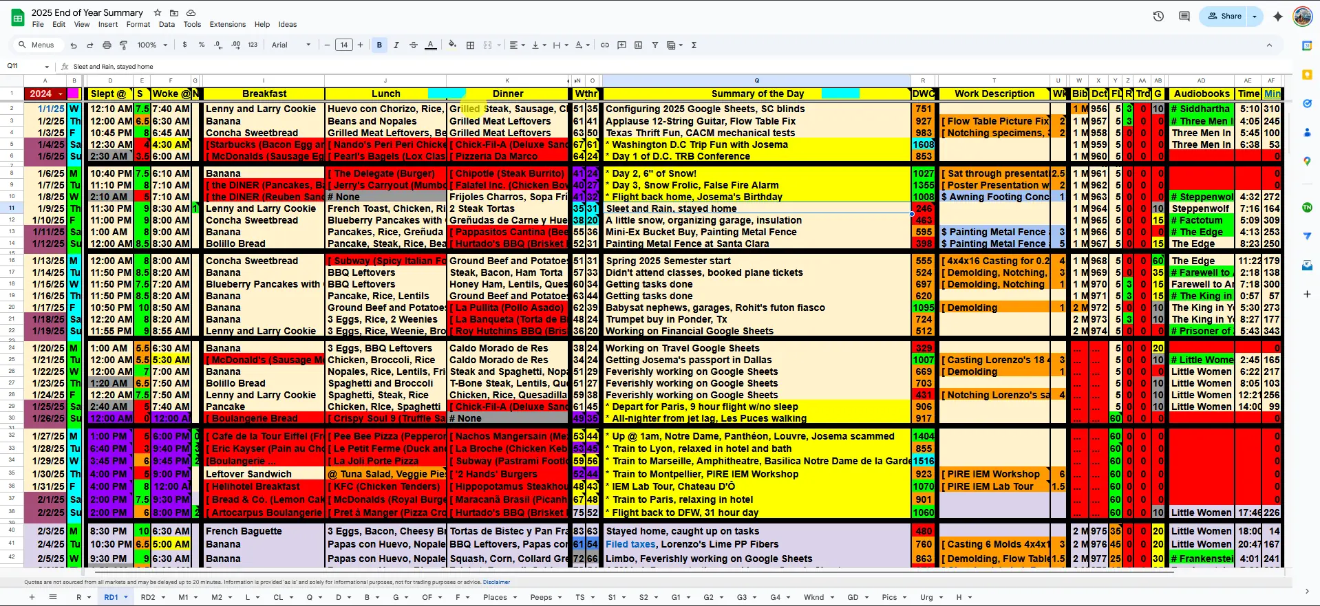
Task: Insert a chart
Action: click(638, 45)
